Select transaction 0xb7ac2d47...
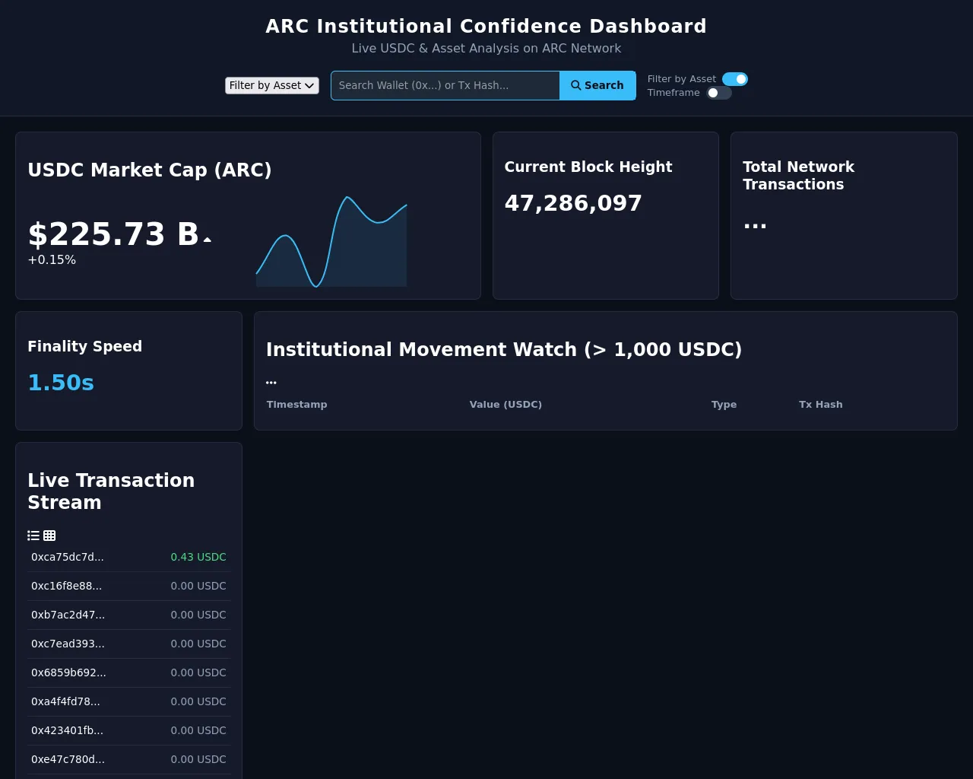 click(x=128, y=615)
